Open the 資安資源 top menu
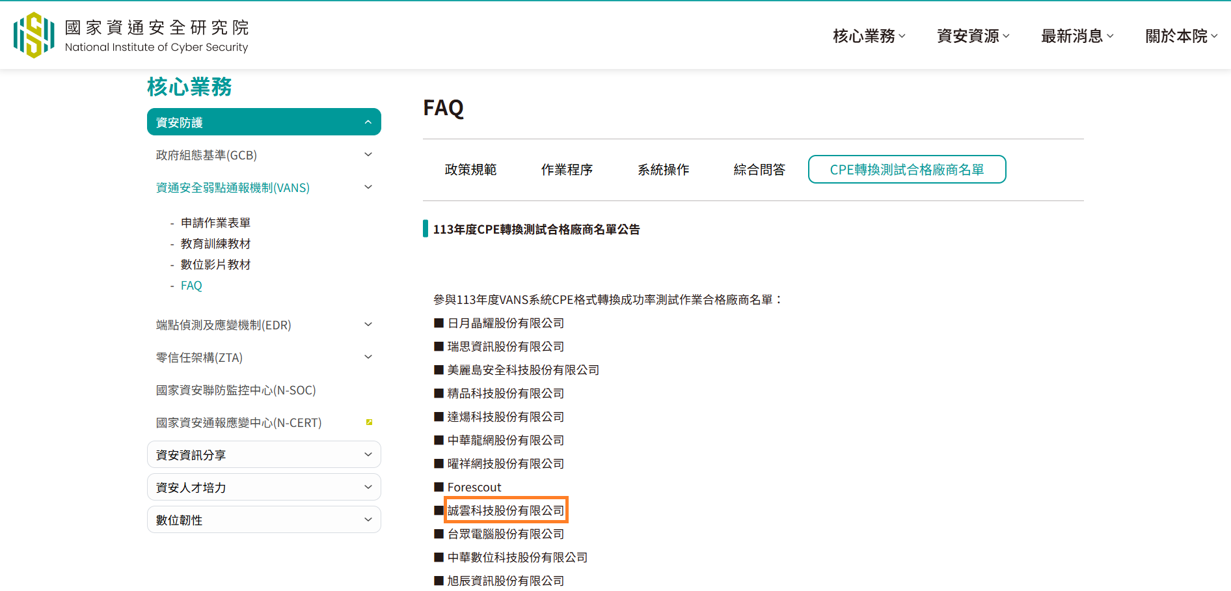Viewport: 1231px width, 591px height. (x=973, y=36)
